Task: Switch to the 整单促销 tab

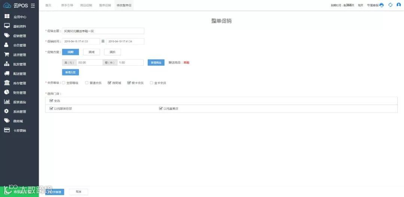Action: coord(105,5)
